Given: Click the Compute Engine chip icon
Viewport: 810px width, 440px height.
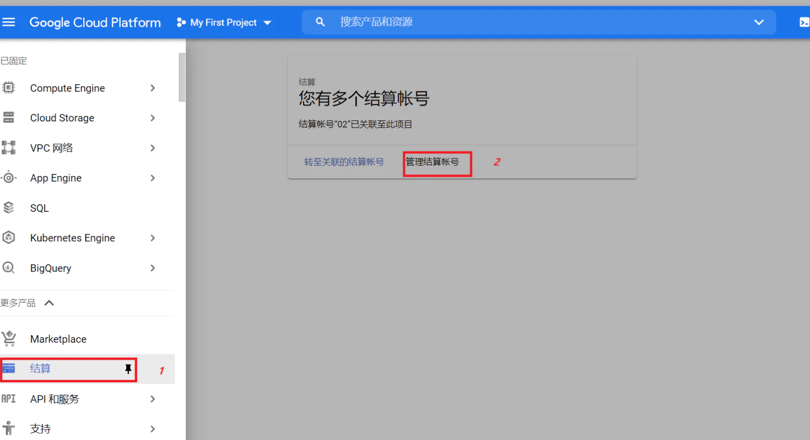Looking at the screenshot, I should [x=9, y=88].
